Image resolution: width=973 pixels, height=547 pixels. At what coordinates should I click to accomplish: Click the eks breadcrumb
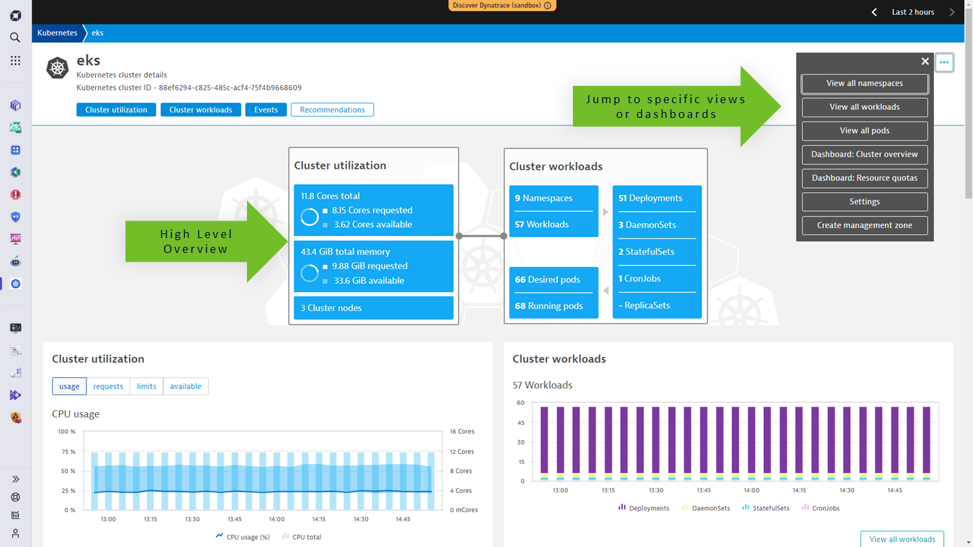point(98,33)
